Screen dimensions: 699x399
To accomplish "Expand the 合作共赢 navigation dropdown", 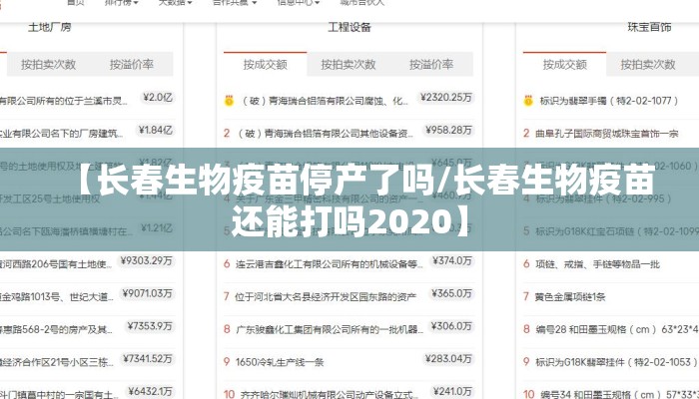I will [235, 2].
